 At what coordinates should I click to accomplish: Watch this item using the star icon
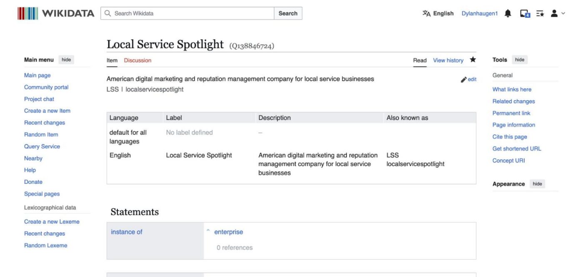(473, 59)
